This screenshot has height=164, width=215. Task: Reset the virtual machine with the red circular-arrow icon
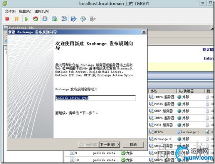[x=35, y=19]
